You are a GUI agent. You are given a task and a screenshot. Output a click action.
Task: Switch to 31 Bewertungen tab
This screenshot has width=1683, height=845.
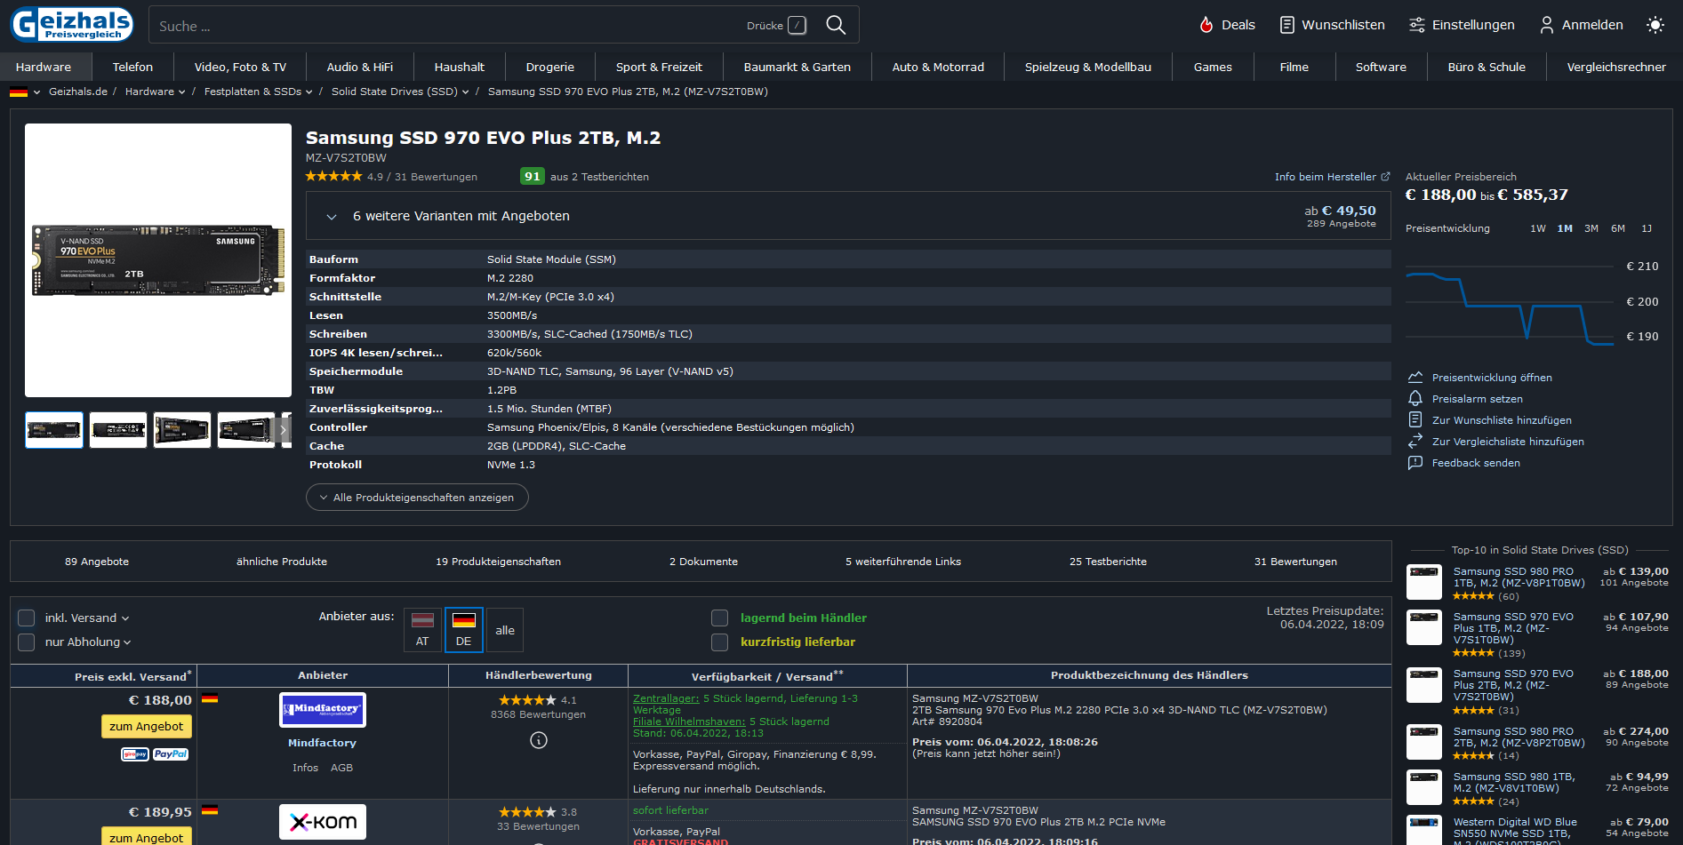(x=1295, y=562)
